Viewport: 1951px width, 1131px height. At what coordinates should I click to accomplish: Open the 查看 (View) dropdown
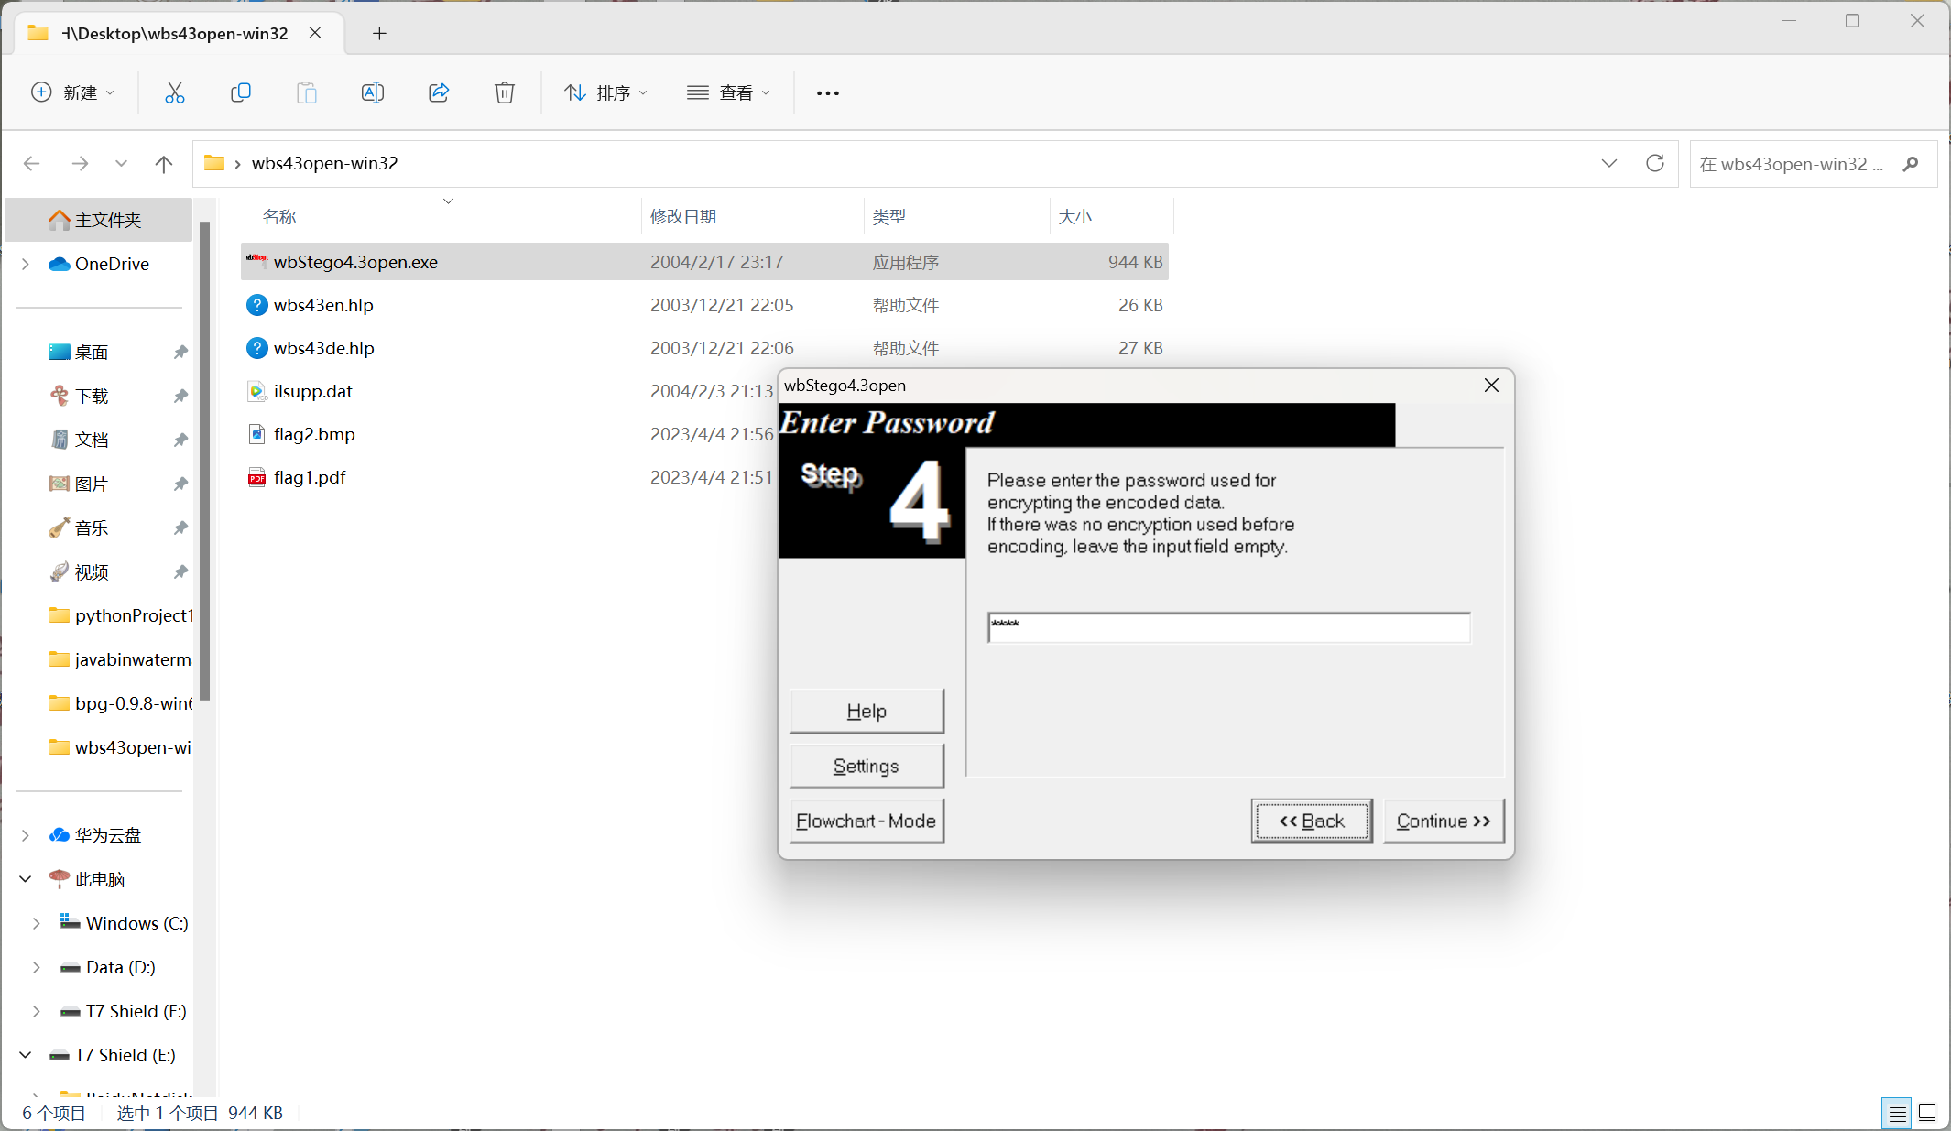729,92
